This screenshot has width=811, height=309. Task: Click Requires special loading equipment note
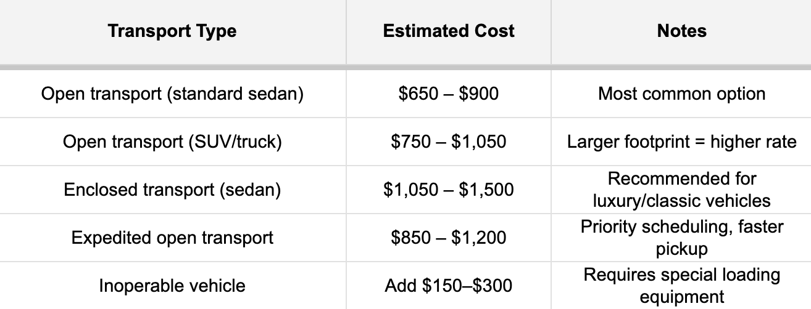click(x=681, y=286)
